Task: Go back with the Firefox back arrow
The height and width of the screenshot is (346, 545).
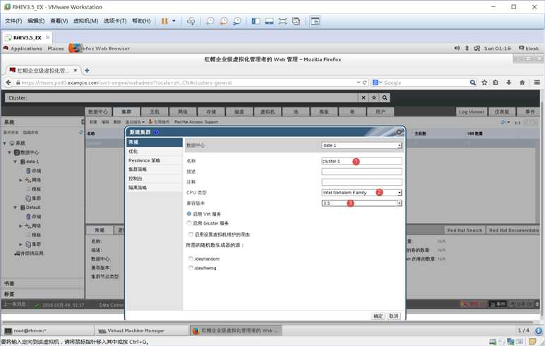Action: pos(8,83)
